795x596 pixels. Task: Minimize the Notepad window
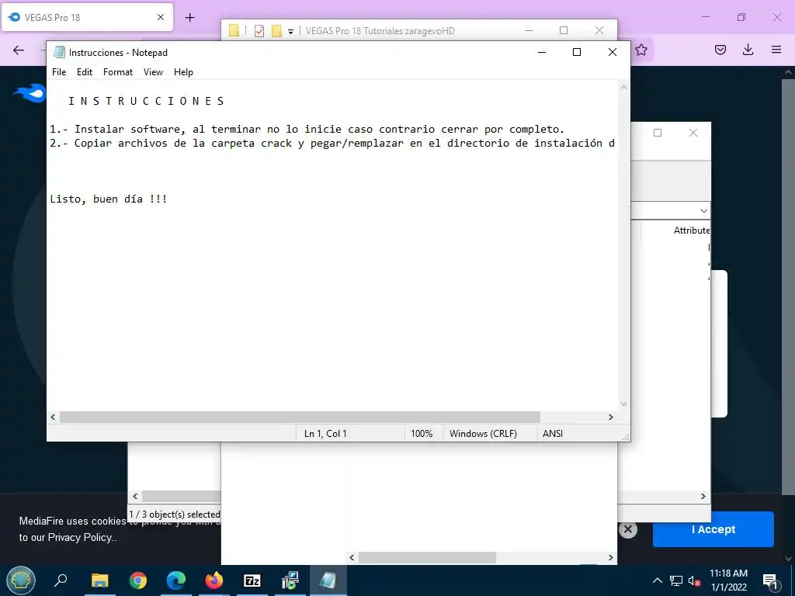click(x=541, y=52)
